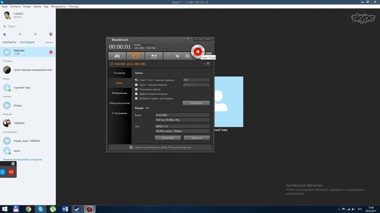380x213 pixels.
Task: Enable the Эффекты щелчка мыши checkbox
Action: click(x=136, y=94)
